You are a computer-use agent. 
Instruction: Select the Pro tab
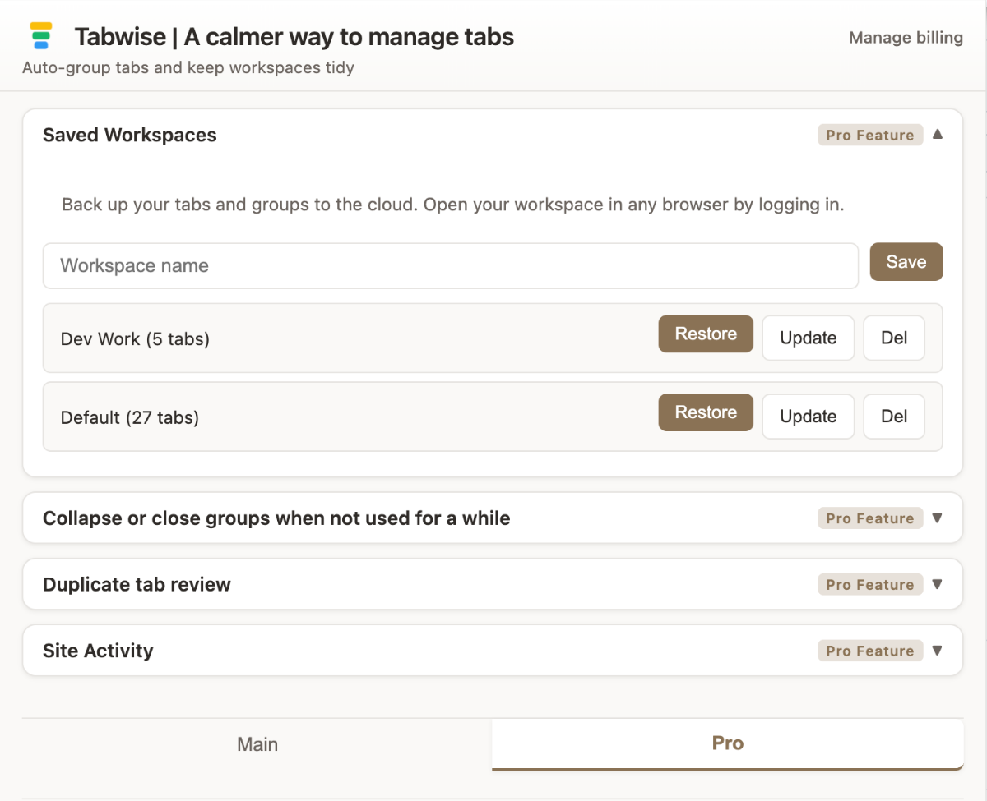click(727, 743)
